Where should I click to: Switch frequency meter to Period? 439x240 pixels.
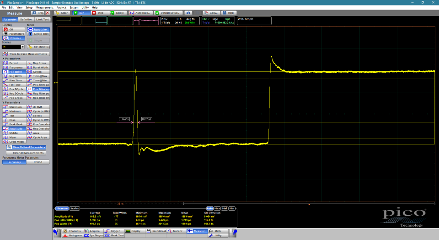(x=38, y=162)
